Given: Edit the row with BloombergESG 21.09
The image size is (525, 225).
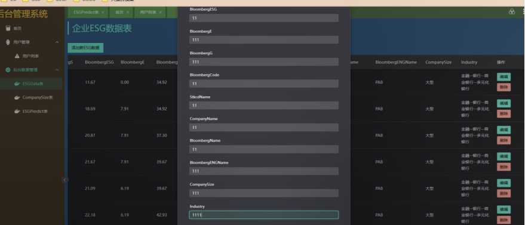Looking at the screenshot, I should pos(503,183).
